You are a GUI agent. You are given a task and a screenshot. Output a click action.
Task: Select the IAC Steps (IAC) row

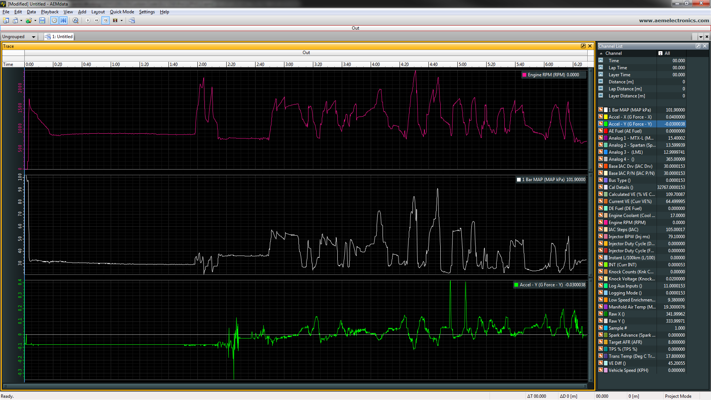tap(642, 229)
